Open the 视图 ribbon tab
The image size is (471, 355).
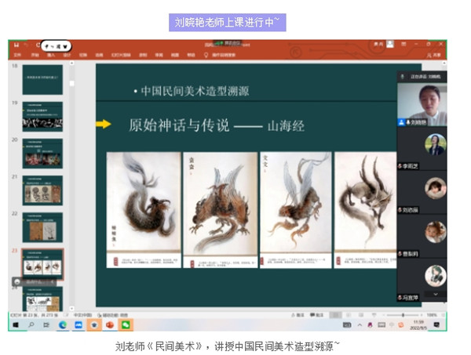(175, 55)
